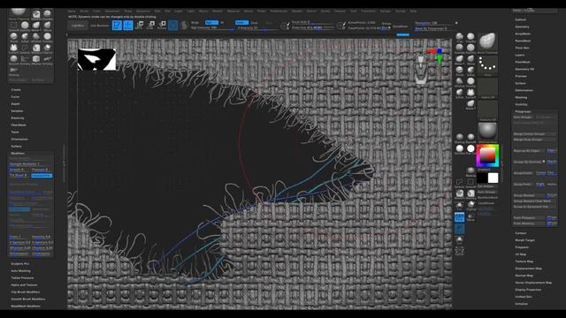566x318 pixels.
Task: Pick the DamStandard brush on right shelf
Action: pos(470,48)
